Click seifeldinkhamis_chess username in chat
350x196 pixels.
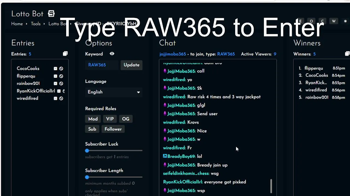[x=186, y=173]
